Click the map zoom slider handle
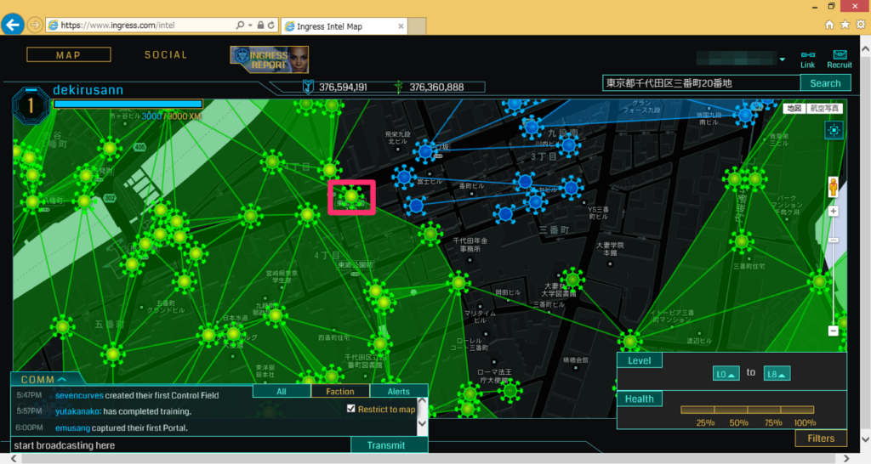Image resolution: width=871 pixels, height=464 pixels. point(834,240)
